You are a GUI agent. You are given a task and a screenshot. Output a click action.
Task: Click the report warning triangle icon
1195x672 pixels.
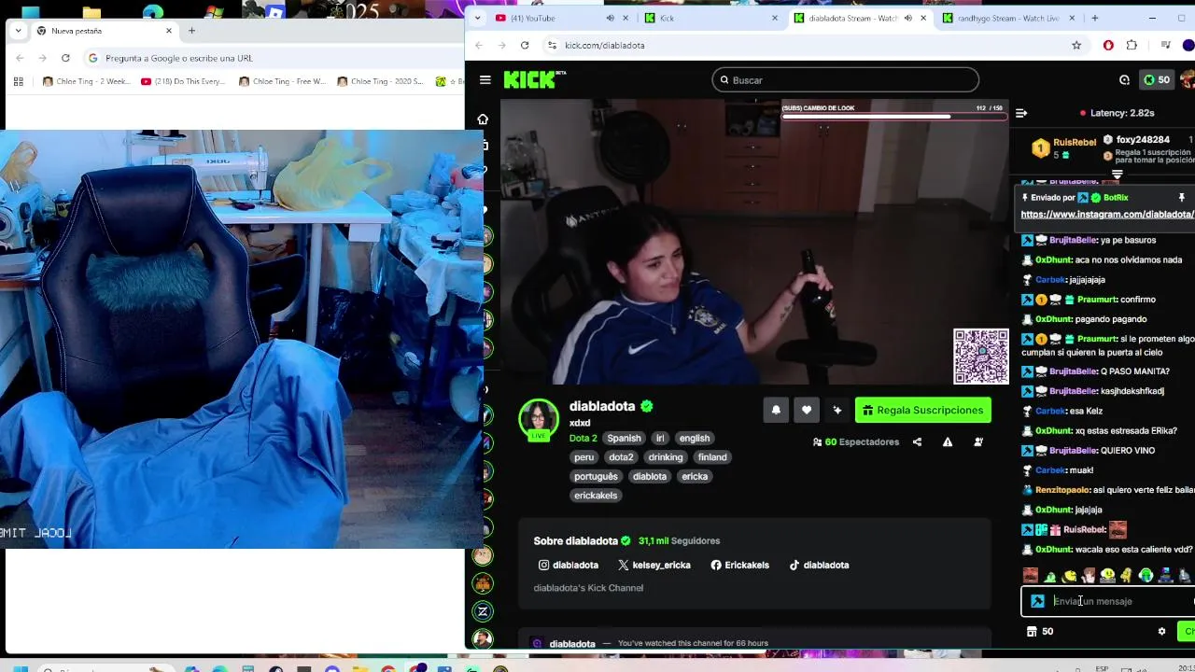tap(948, 442)
